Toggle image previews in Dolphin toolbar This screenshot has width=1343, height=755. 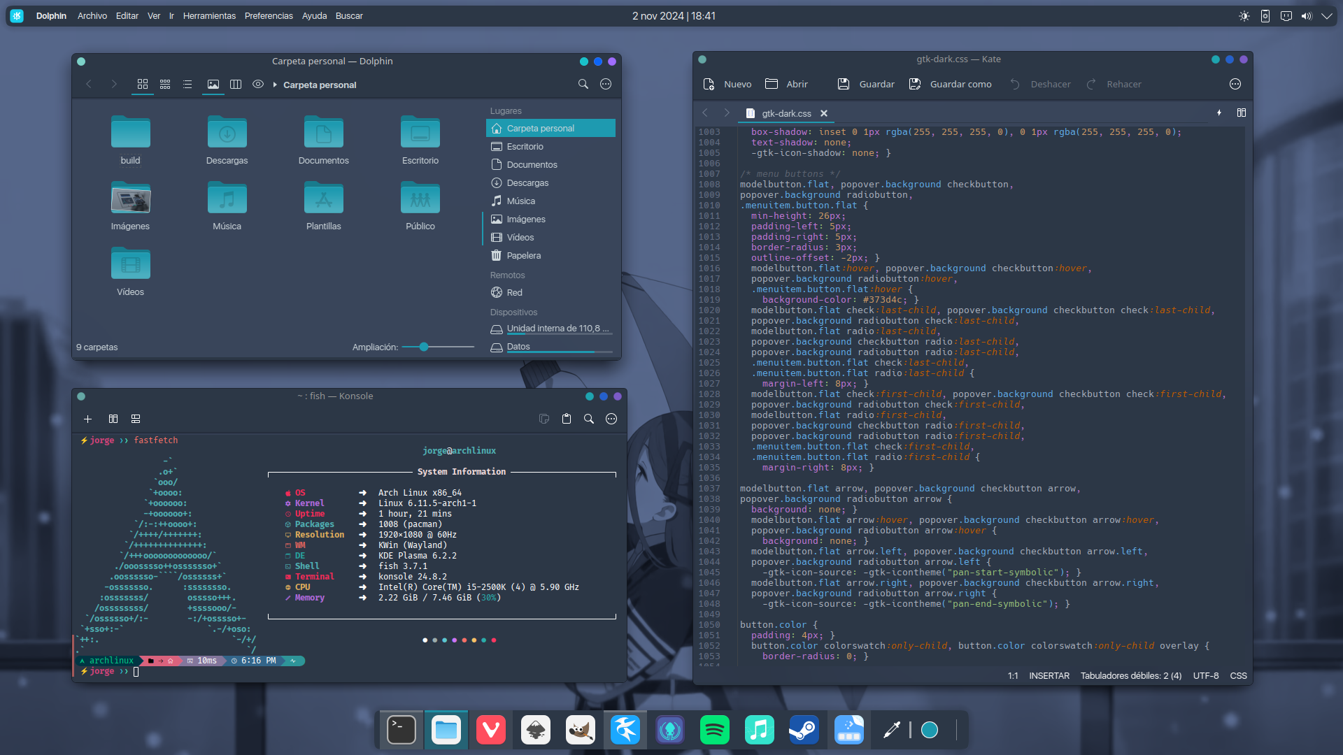[213, 84]
